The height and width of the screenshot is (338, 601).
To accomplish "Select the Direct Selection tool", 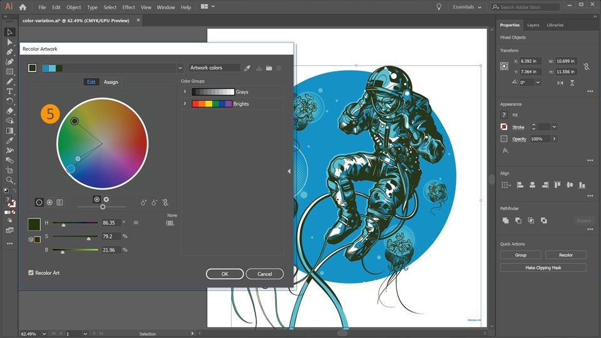I will click(10, 42).
